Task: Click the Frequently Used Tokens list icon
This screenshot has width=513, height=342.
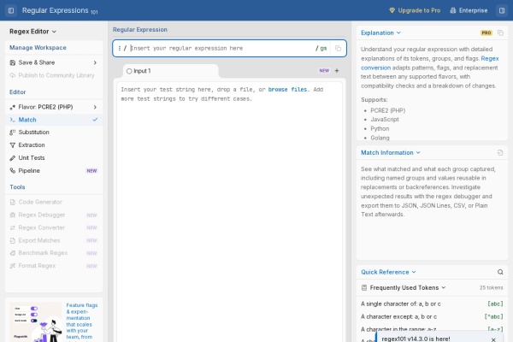Action: click(364, 287)
